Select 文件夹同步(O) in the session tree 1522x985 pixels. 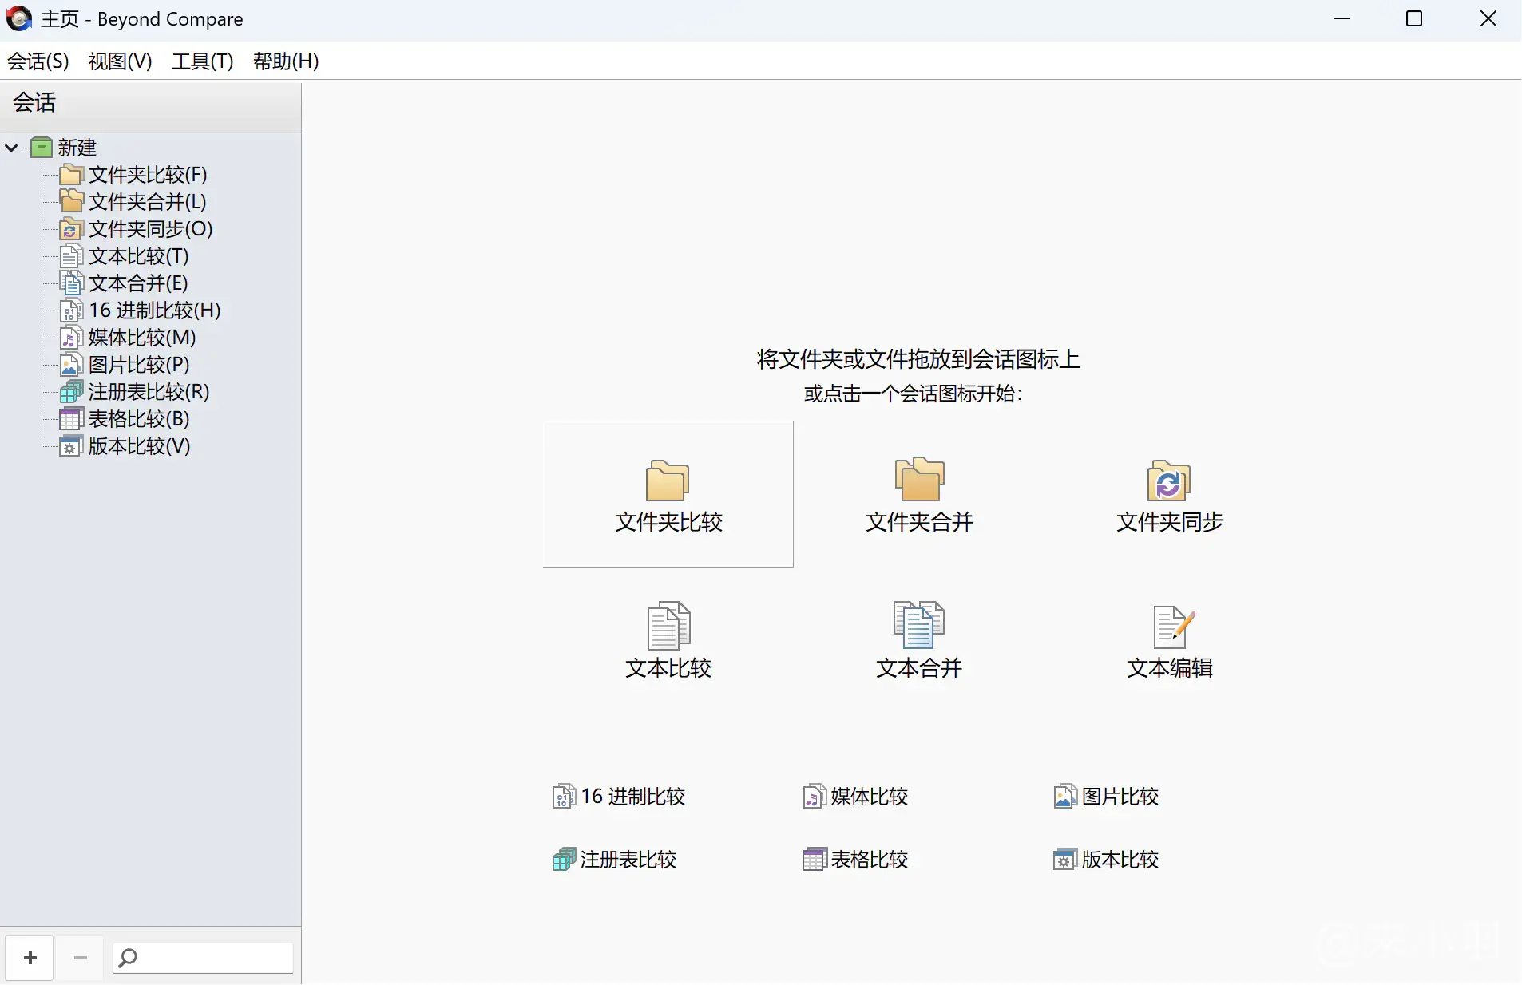pyautogui.click(x=150, y=230)
